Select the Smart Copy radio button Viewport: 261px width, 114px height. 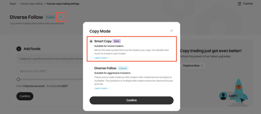[91, 41]
